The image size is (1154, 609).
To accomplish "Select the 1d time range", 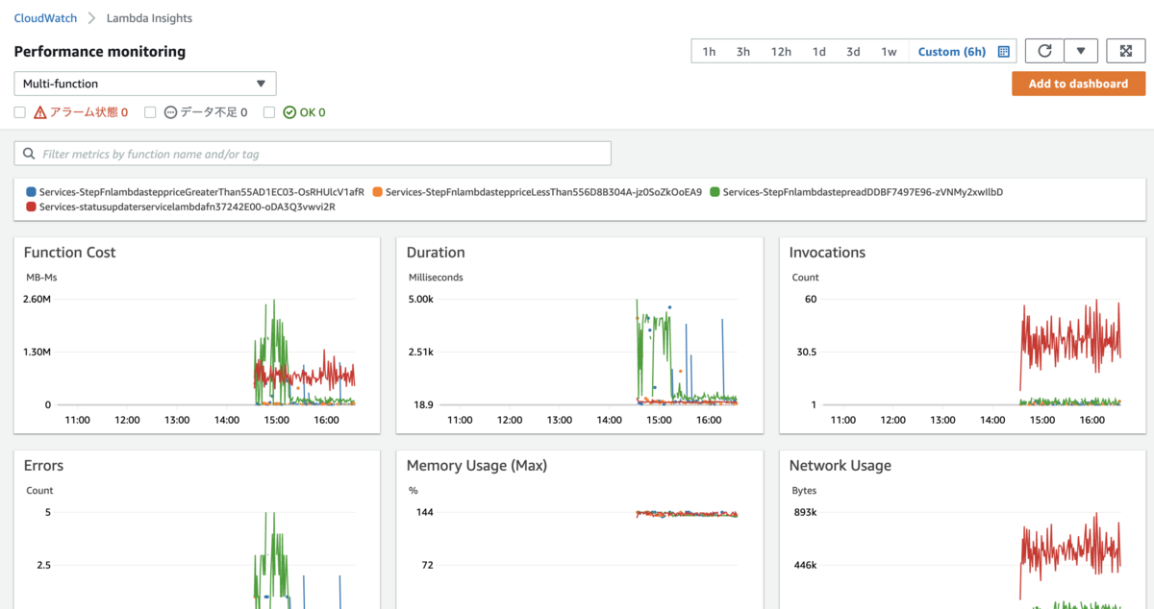I will (818, 52).
